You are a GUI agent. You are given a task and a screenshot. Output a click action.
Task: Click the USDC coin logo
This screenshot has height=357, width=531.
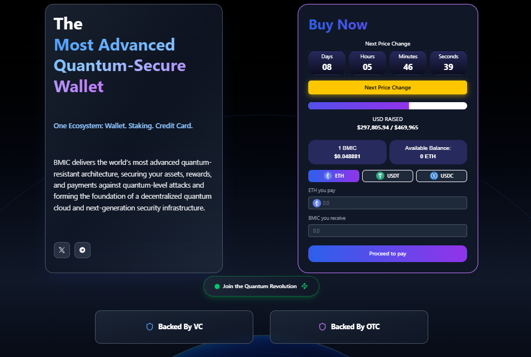pos(434,176)
